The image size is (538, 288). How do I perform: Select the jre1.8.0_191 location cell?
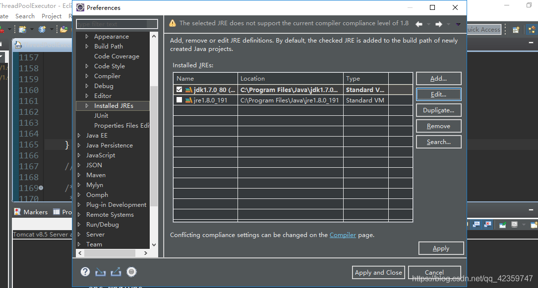point(290,100)
